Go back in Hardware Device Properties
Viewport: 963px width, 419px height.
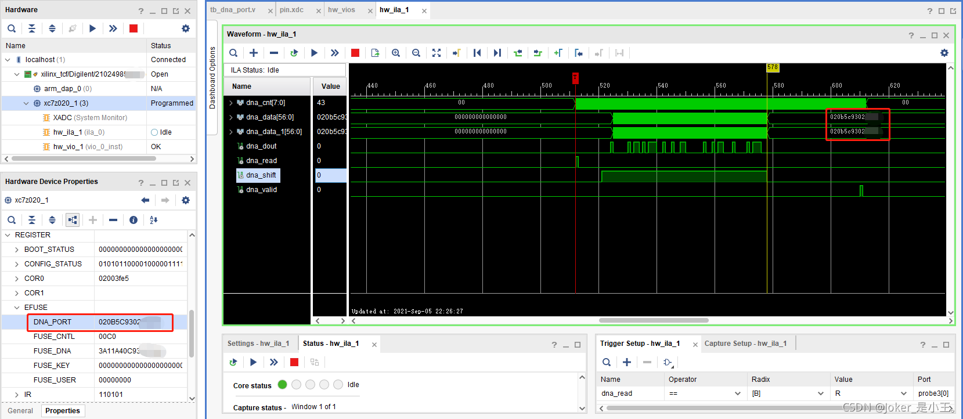coord(145,200)
